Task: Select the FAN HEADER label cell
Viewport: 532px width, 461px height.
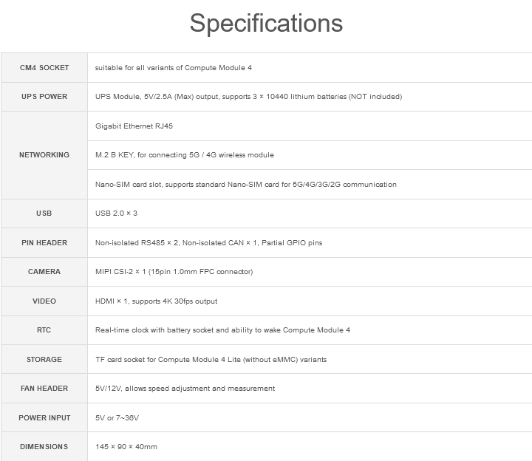Action: (x=44, y=389)
